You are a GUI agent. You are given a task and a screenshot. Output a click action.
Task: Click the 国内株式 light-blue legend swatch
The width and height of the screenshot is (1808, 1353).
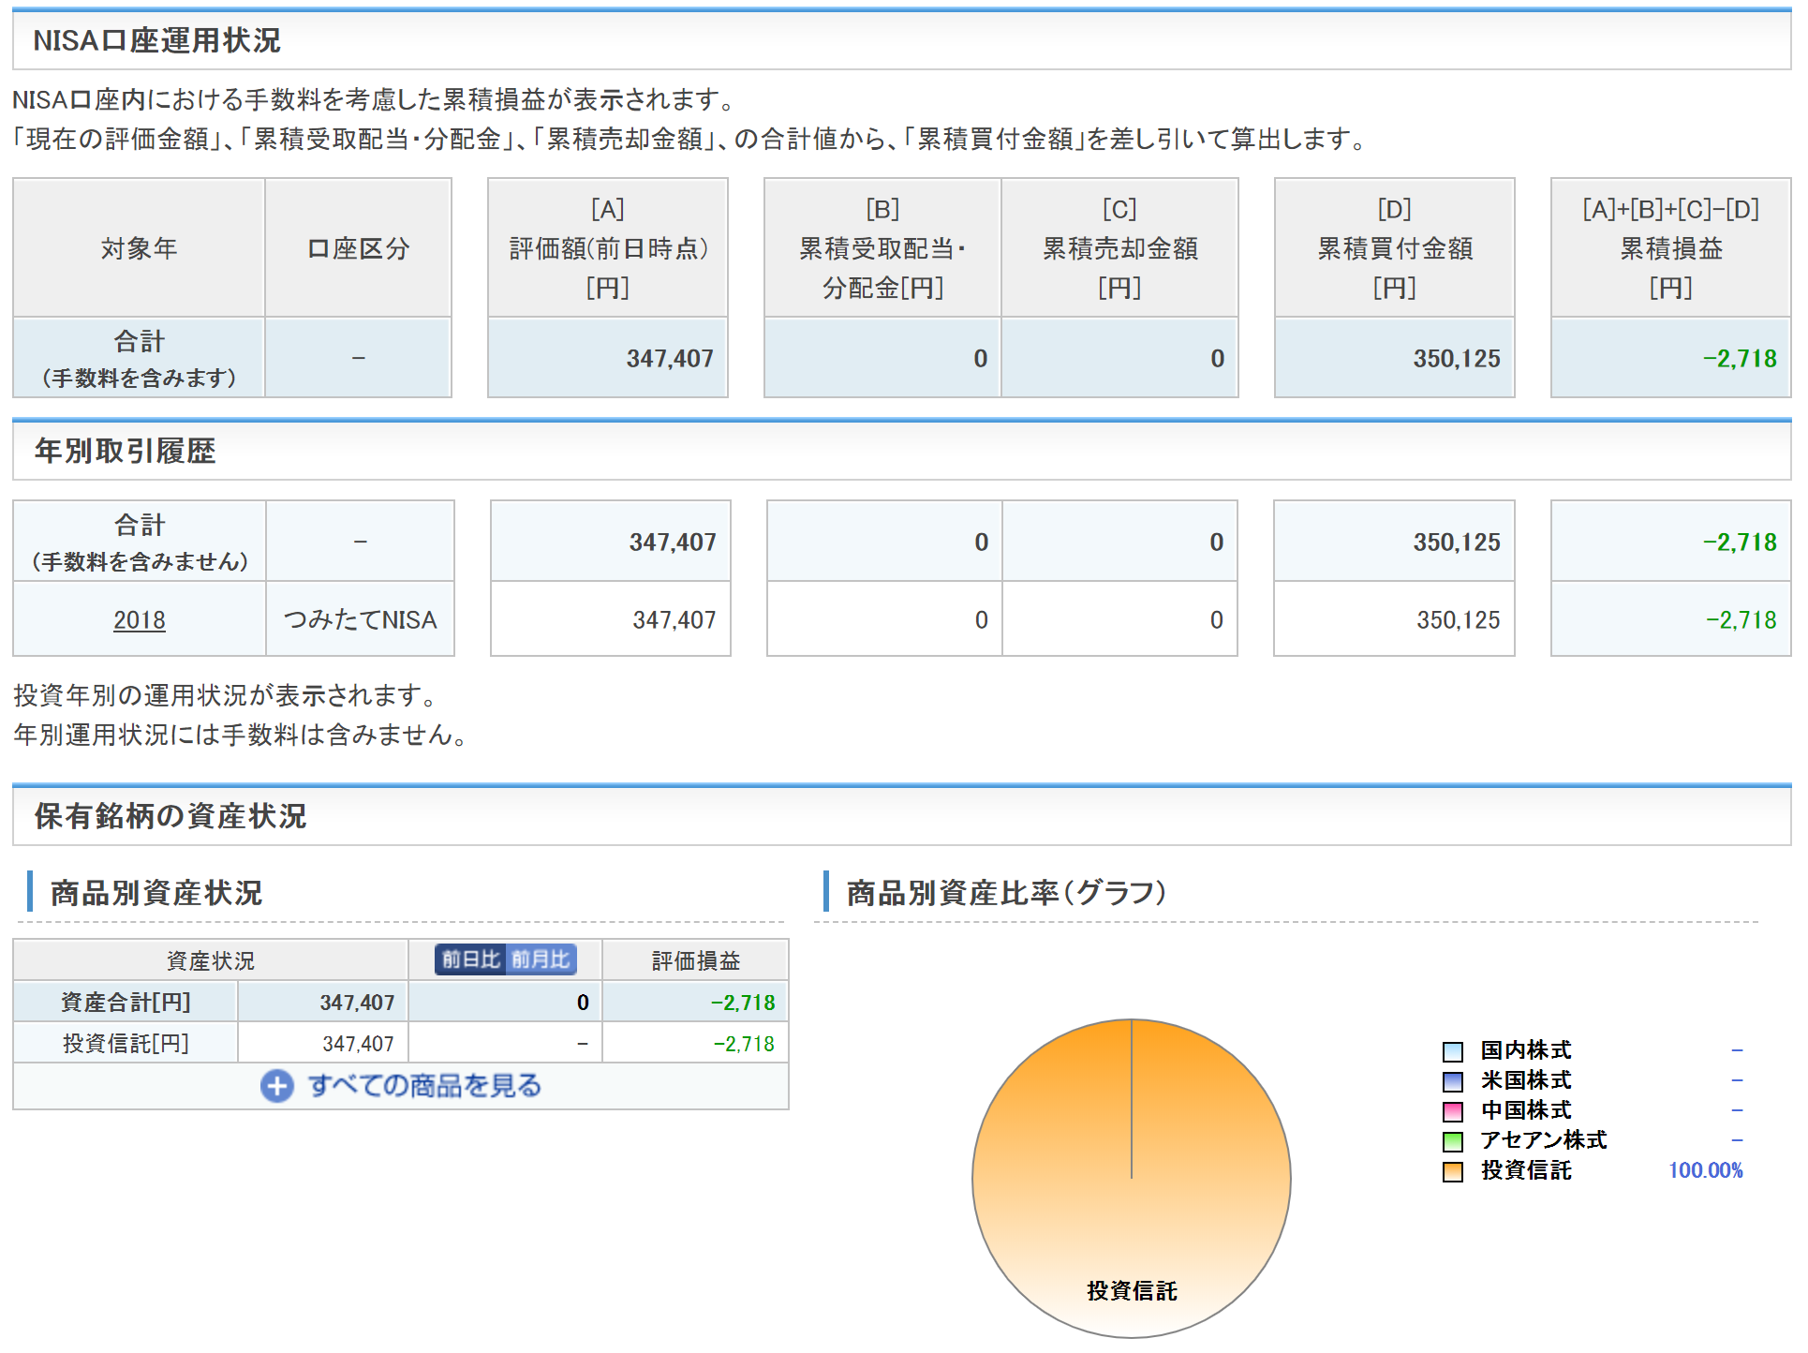(1452, 1051)
